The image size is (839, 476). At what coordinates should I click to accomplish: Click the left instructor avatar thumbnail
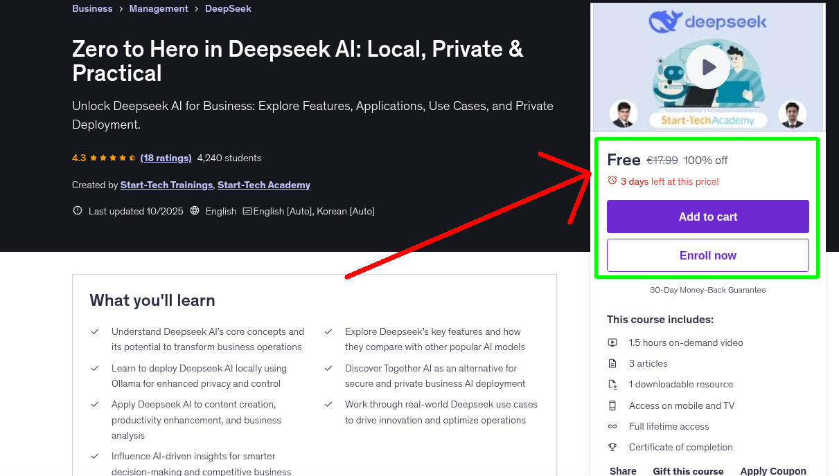click(623, 113)
